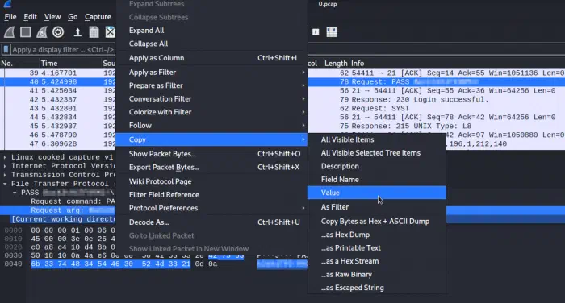Expand the Internet Protocol Version node
The height and width of the screenshot is (303, 565).
point(5,166)
